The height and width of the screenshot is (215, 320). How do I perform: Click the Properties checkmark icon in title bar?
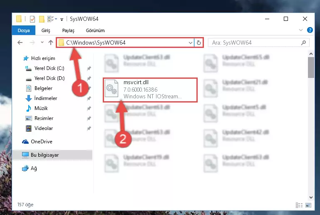tap(32, 19)
